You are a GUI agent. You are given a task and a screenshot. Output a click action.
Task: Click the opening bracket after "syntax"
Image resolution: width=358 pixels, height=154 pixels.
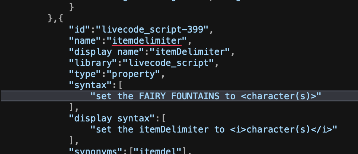(120, 85)
